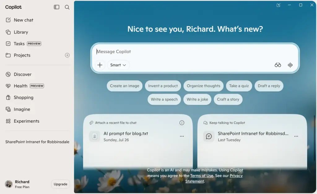317x194 pixels.
Task: Choose Write a joke suggestion
Action: (197, 99)
